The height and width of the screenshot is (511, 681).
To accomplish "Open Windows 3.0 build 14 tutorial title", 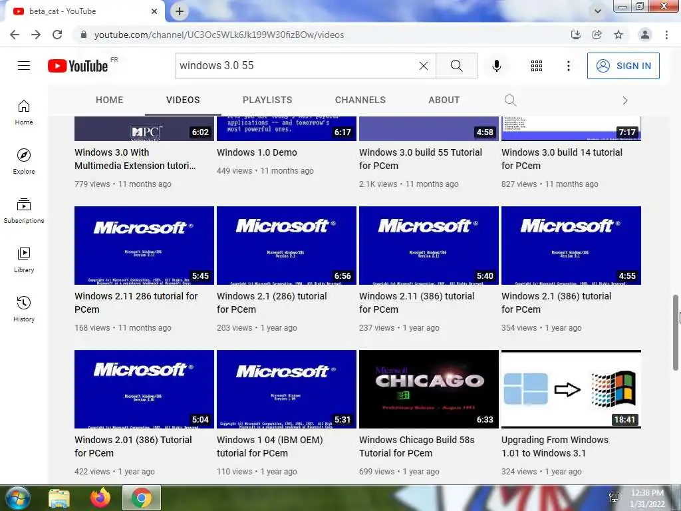I will pyautogui.click(x=561, y=159).
